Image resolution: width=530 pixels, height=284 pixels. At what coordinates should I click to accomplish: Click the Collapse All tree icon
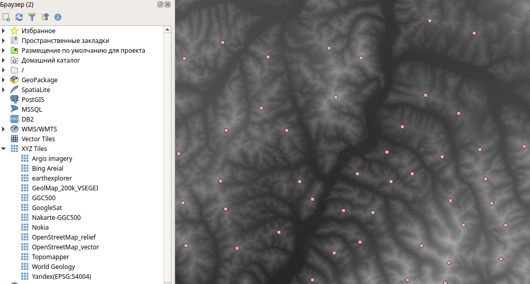tap(45, 17)
